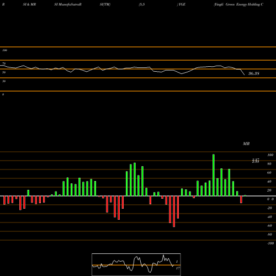
Task: Click the 40 label on MR right axis
Action: point(269,182)
